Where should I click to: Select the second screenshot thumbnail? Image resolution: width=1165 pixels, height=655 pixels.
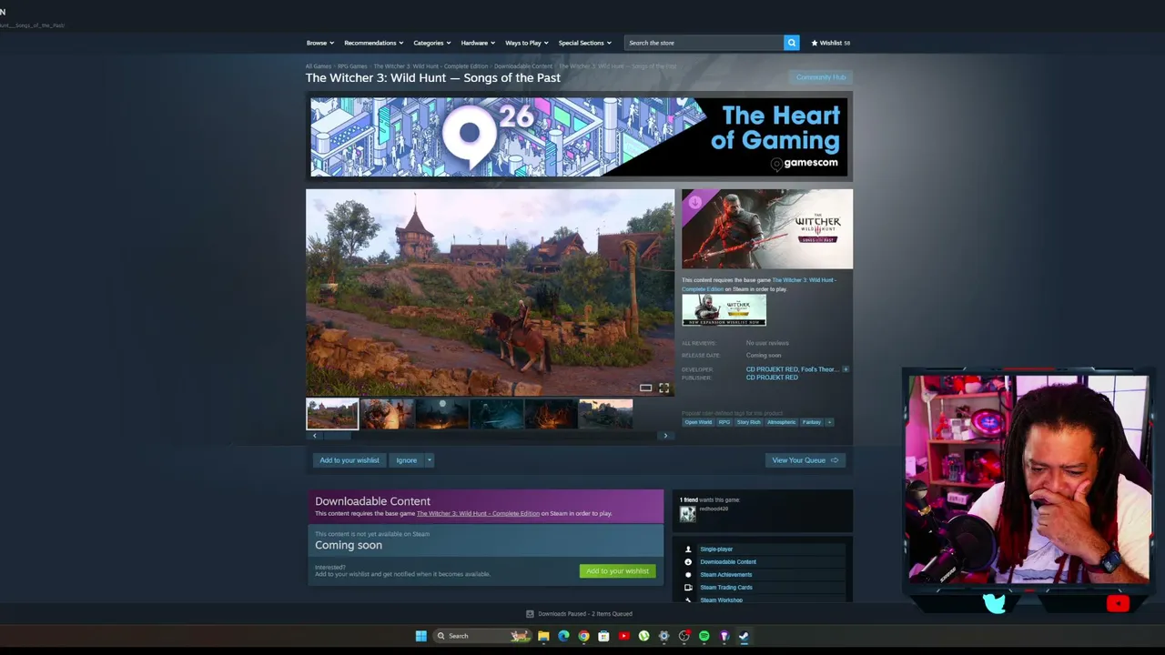387,414
